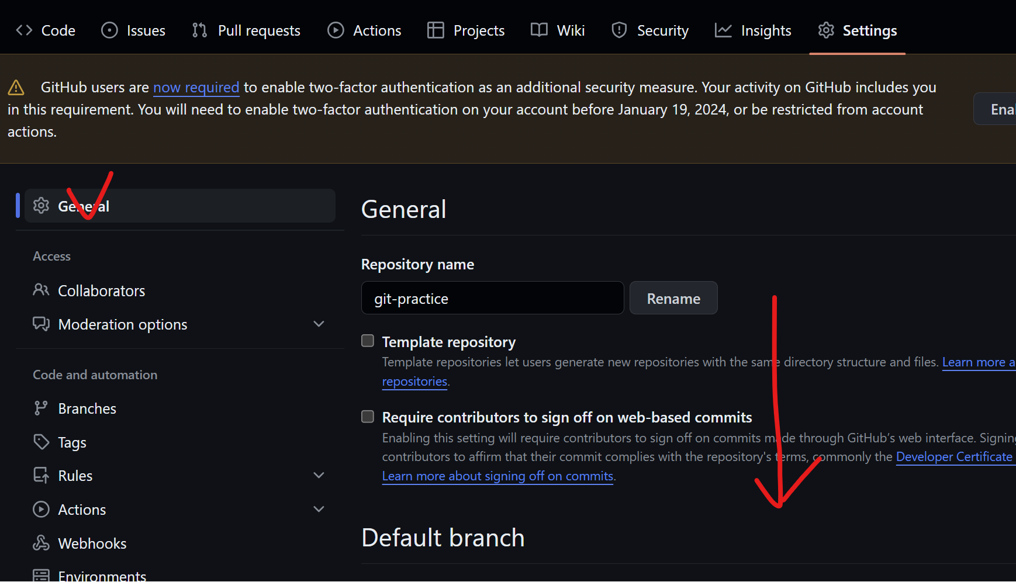Click the Issues circle-dot icon
Screen dimensions: 1016x582
coord(109,30)
